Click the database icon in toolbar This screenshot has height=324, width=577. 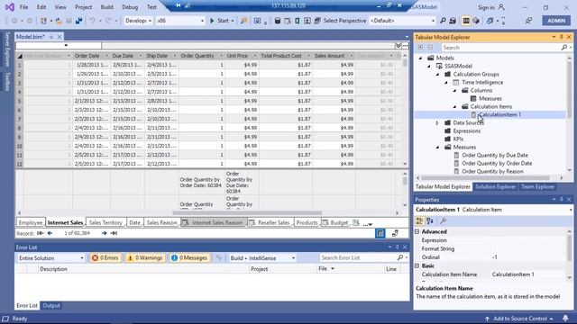tap(278, 21)
